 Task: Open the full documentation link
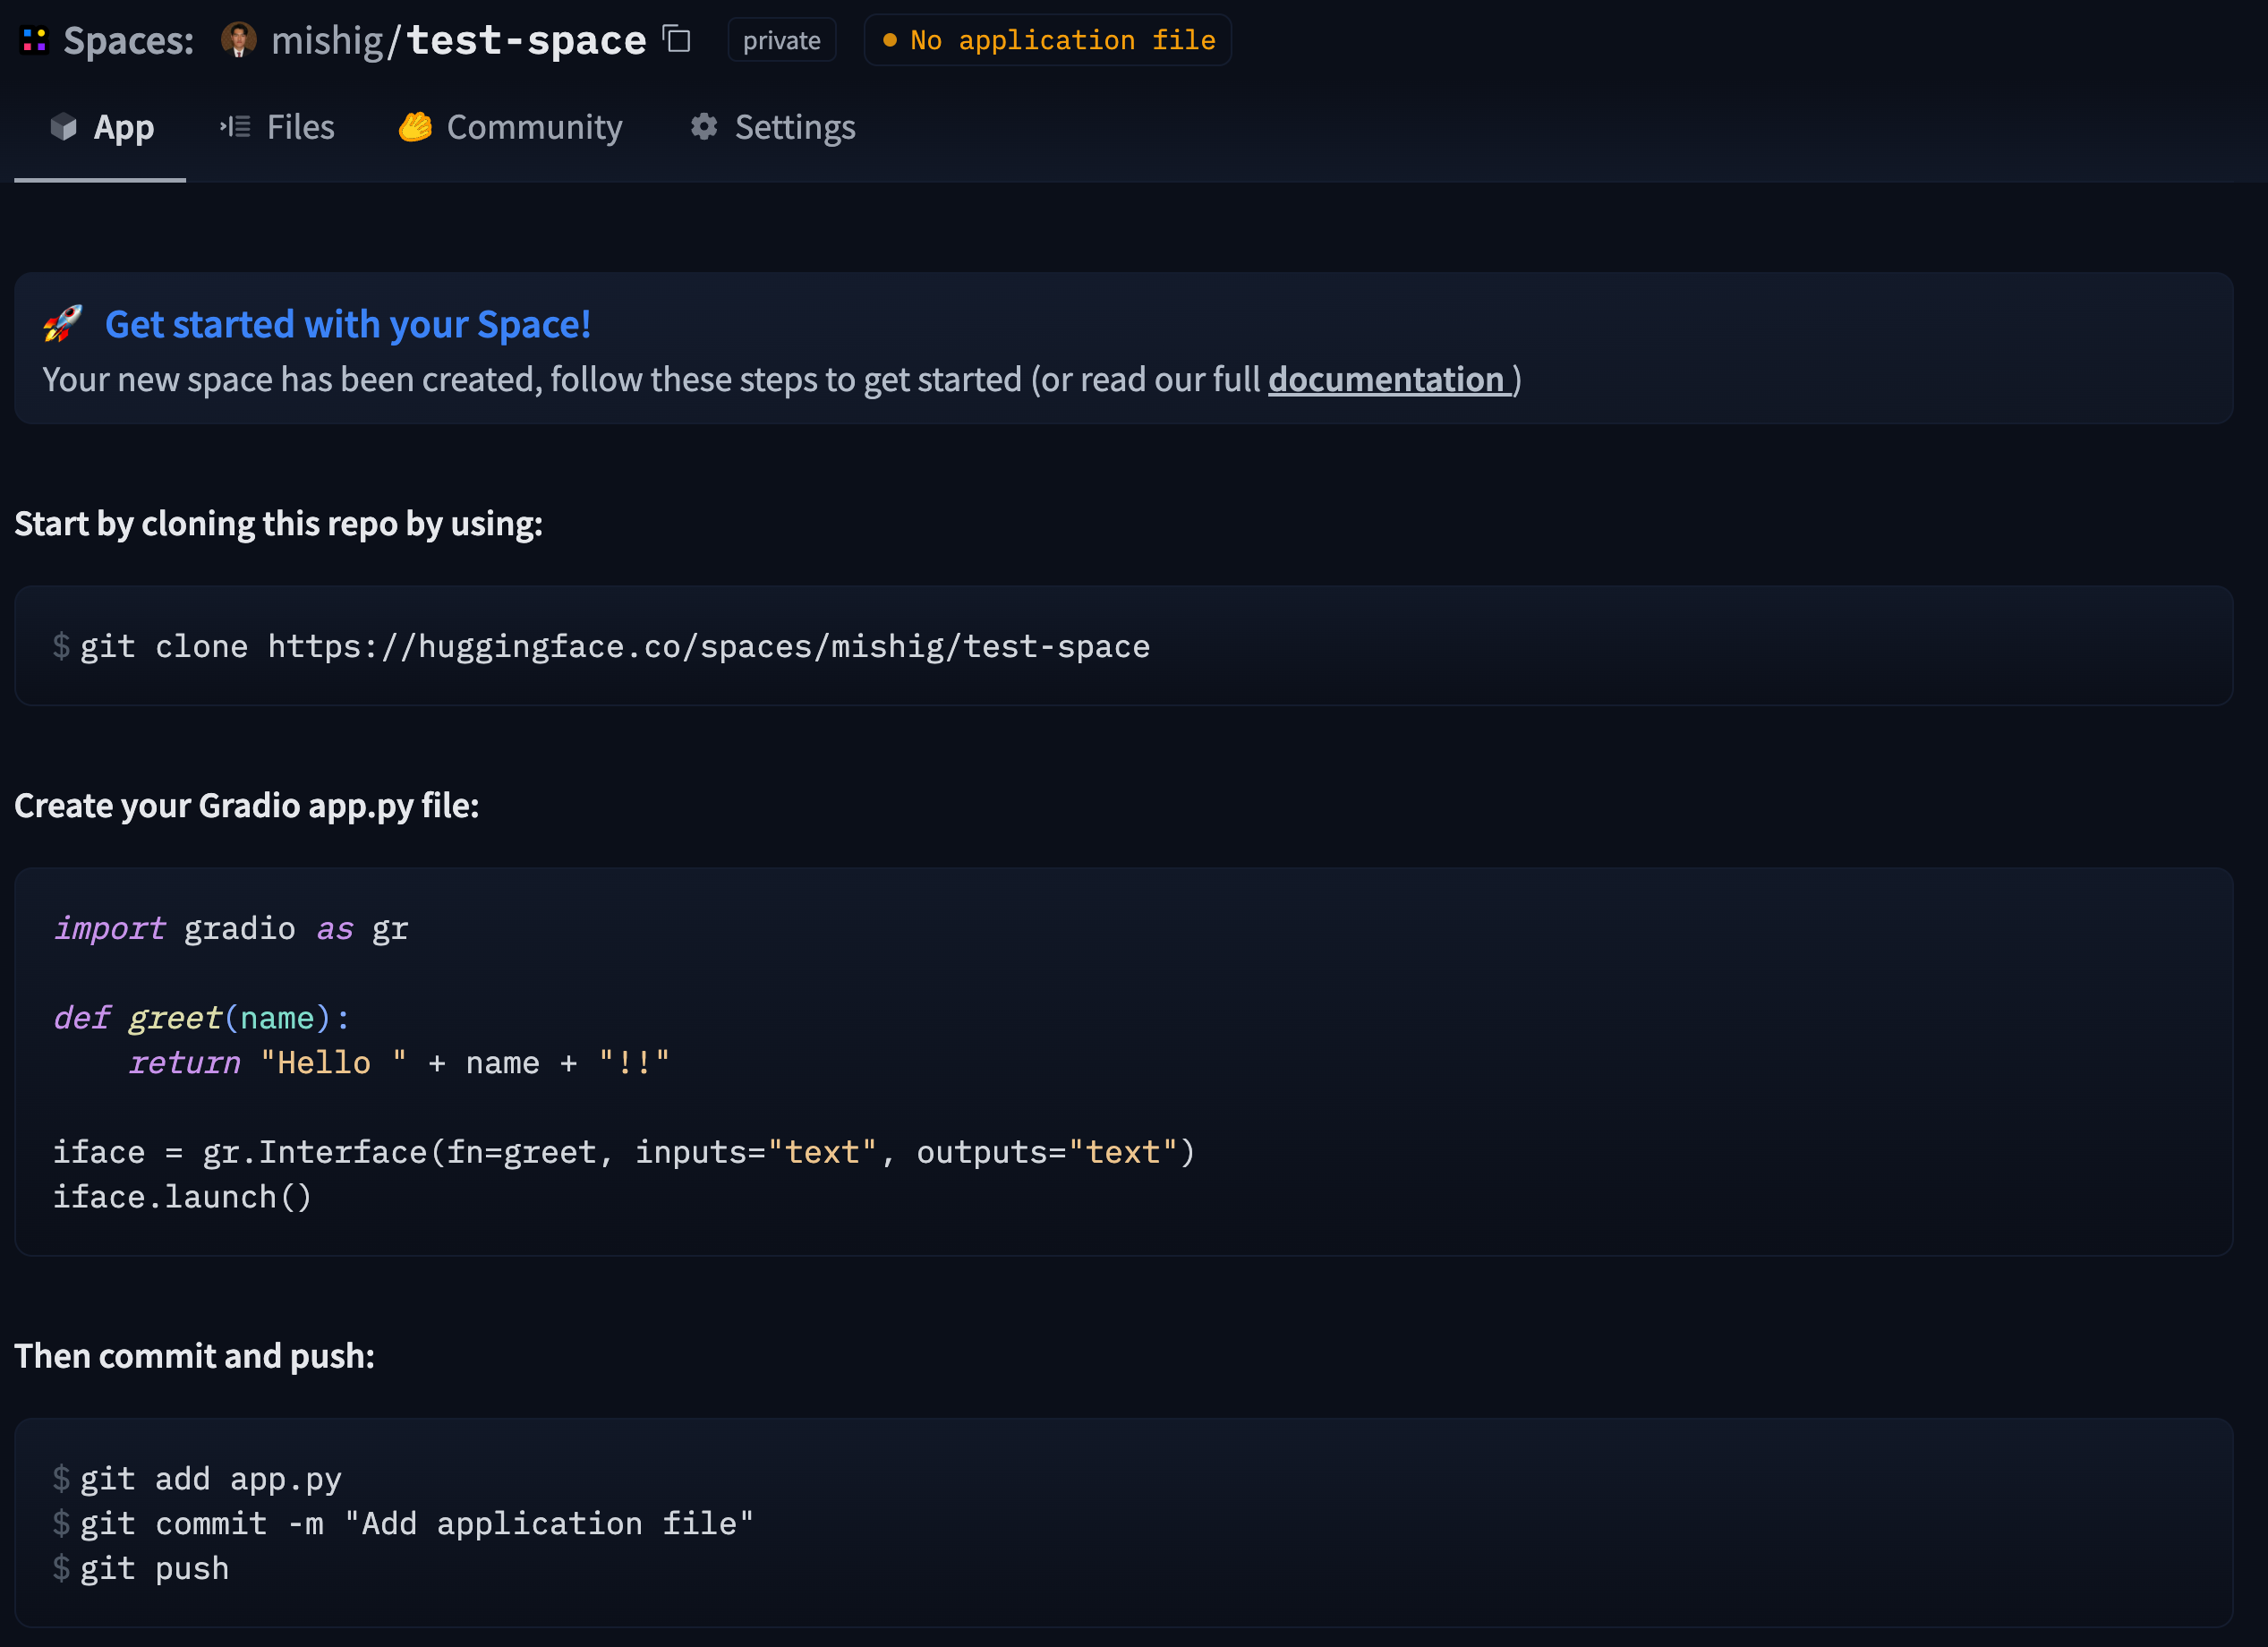(x=1388, y=380)
